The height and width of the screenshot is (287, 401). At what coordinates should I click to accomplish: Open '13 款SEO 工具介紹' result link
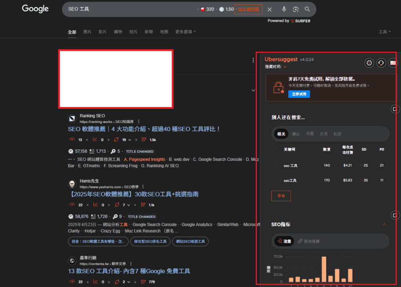(129, 271)
